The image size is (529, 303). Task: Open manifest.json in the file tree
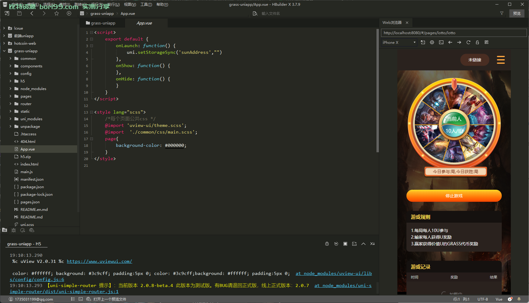pyautogui.click(x=32, y=179)
